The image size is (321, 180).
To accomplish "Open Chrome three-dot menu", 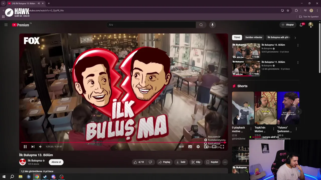I will pos(317,10).
